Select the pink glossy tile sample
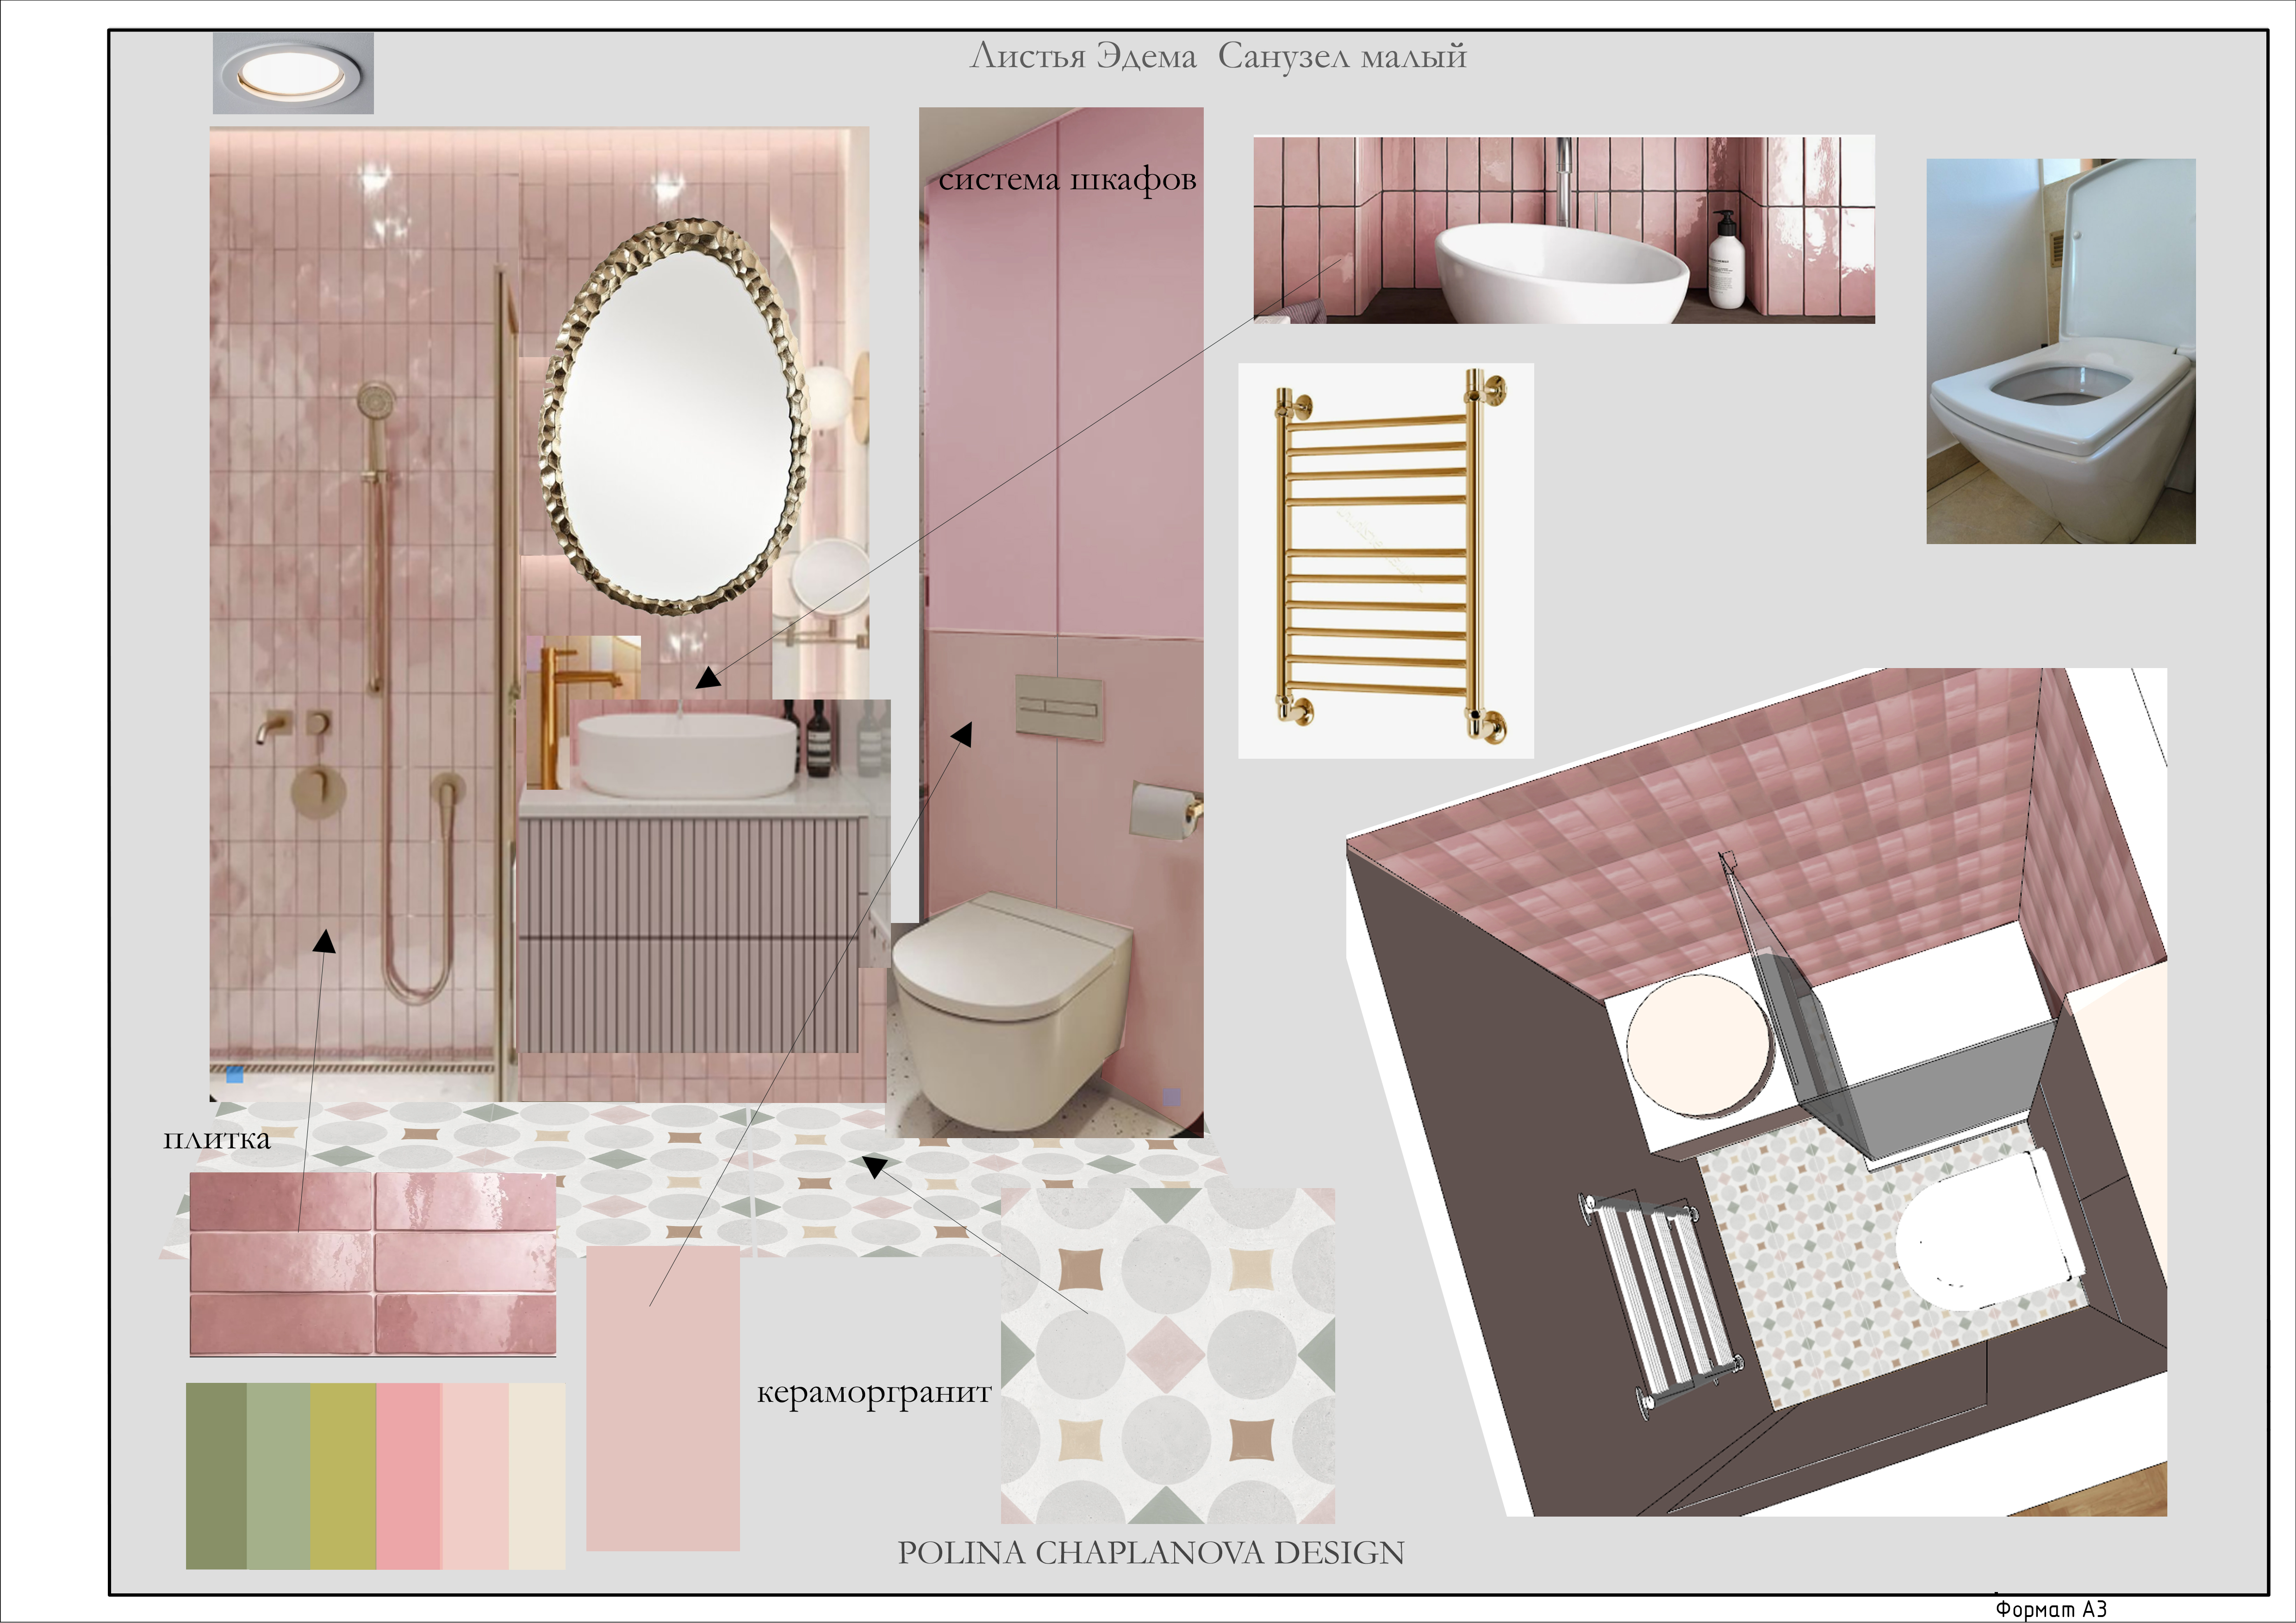 (373, 1264)
